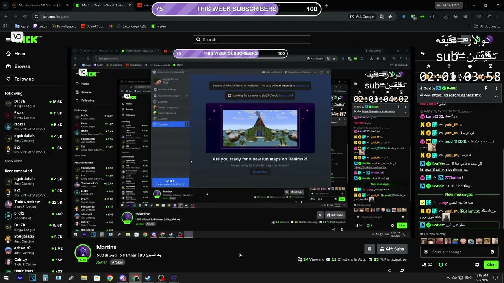Go back in the browser

6,17
